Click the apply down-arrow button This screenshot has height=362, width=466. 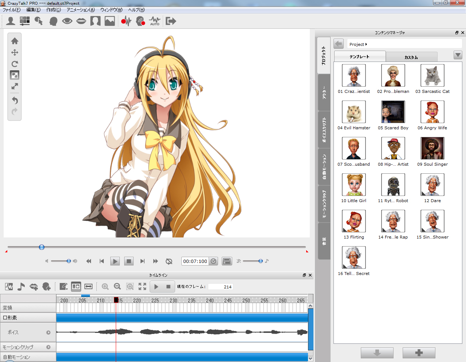coord(377,353)
